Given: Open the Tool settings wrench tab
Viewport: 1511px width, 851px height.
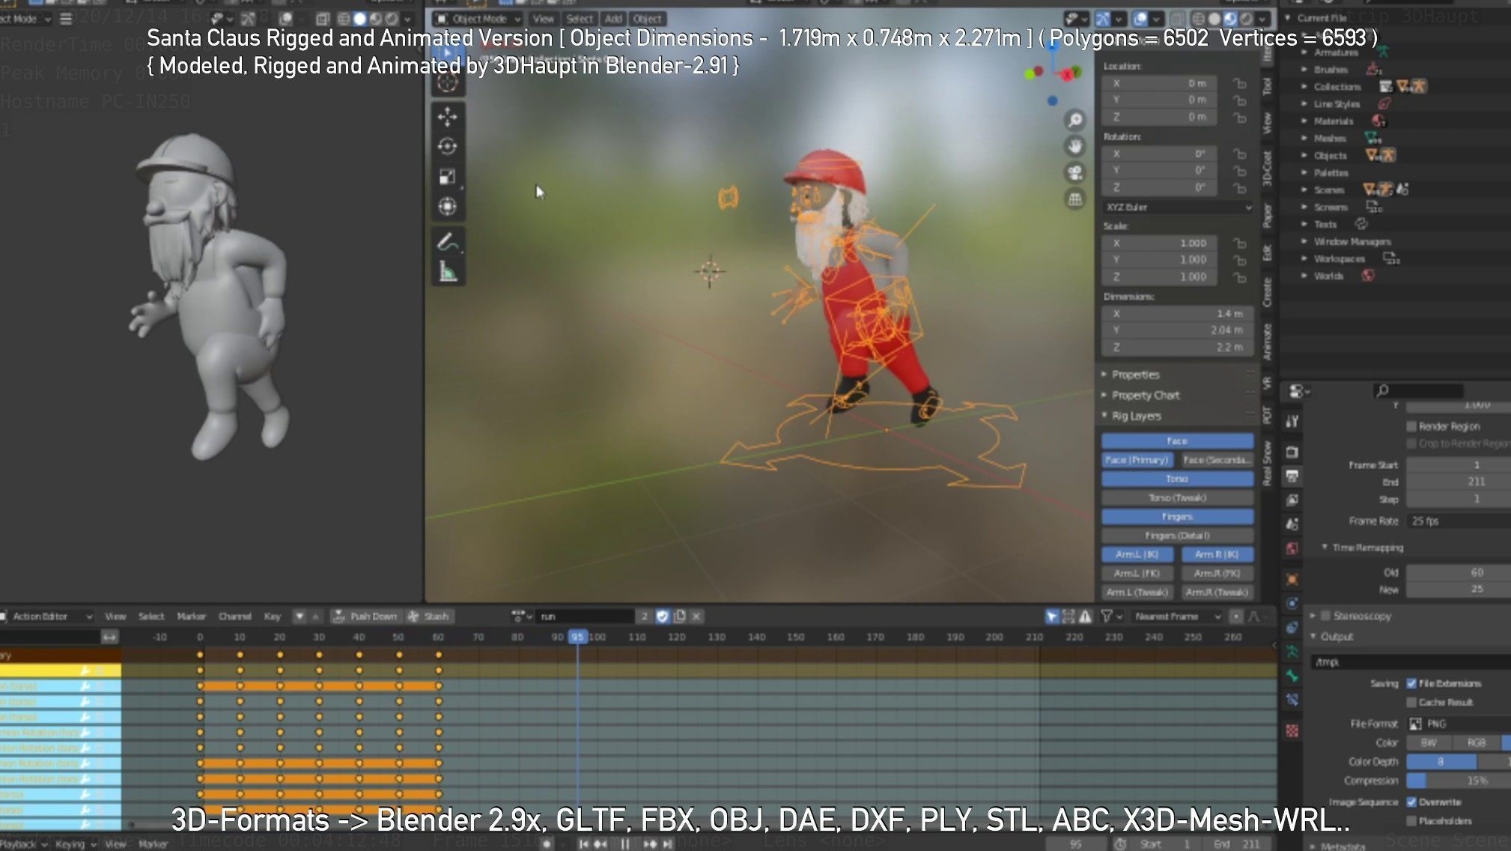Looking at the screenshot, I should [1292, 422].
